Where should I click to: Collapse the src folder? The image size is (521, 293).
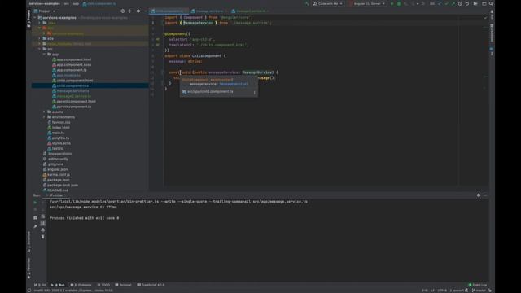[x=40, y=49]
